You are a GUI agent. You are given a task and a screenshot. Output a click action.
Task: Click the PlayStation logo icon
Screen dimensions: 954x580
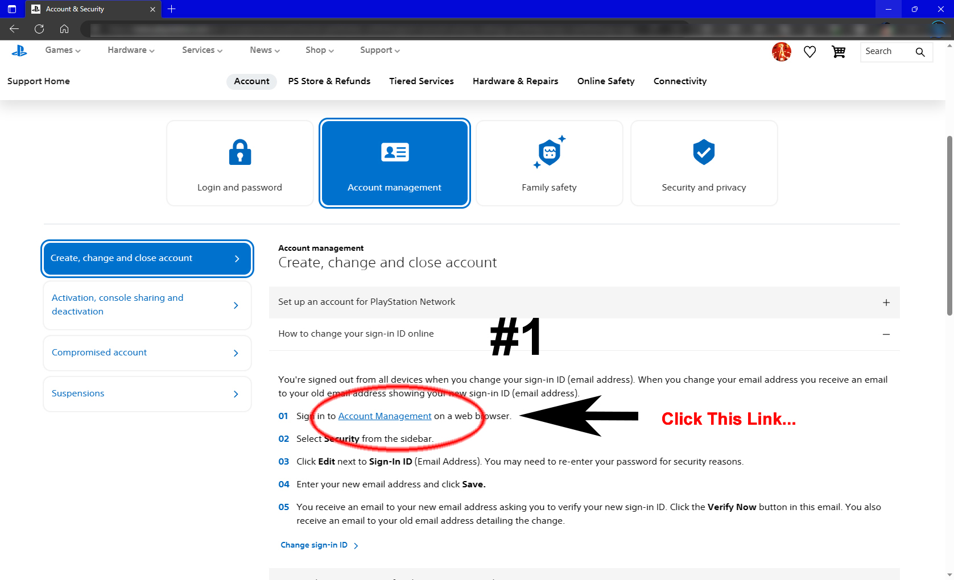19,51
